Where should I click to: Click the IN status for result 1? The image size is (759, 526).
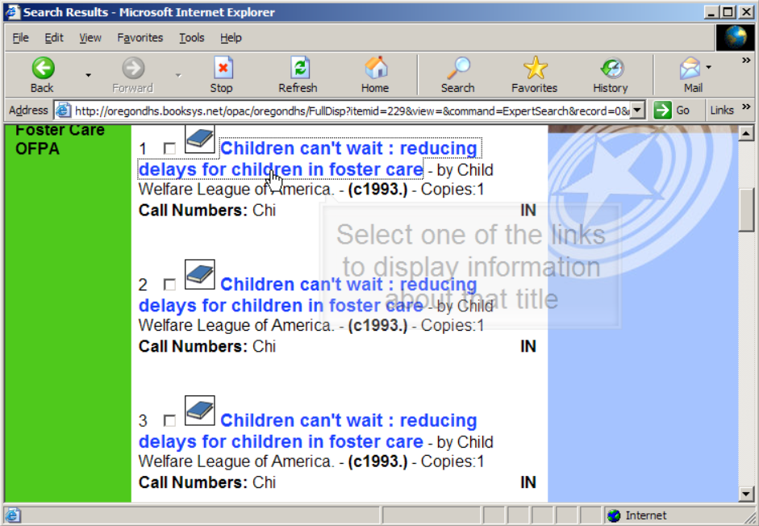(x=528, y=211)
